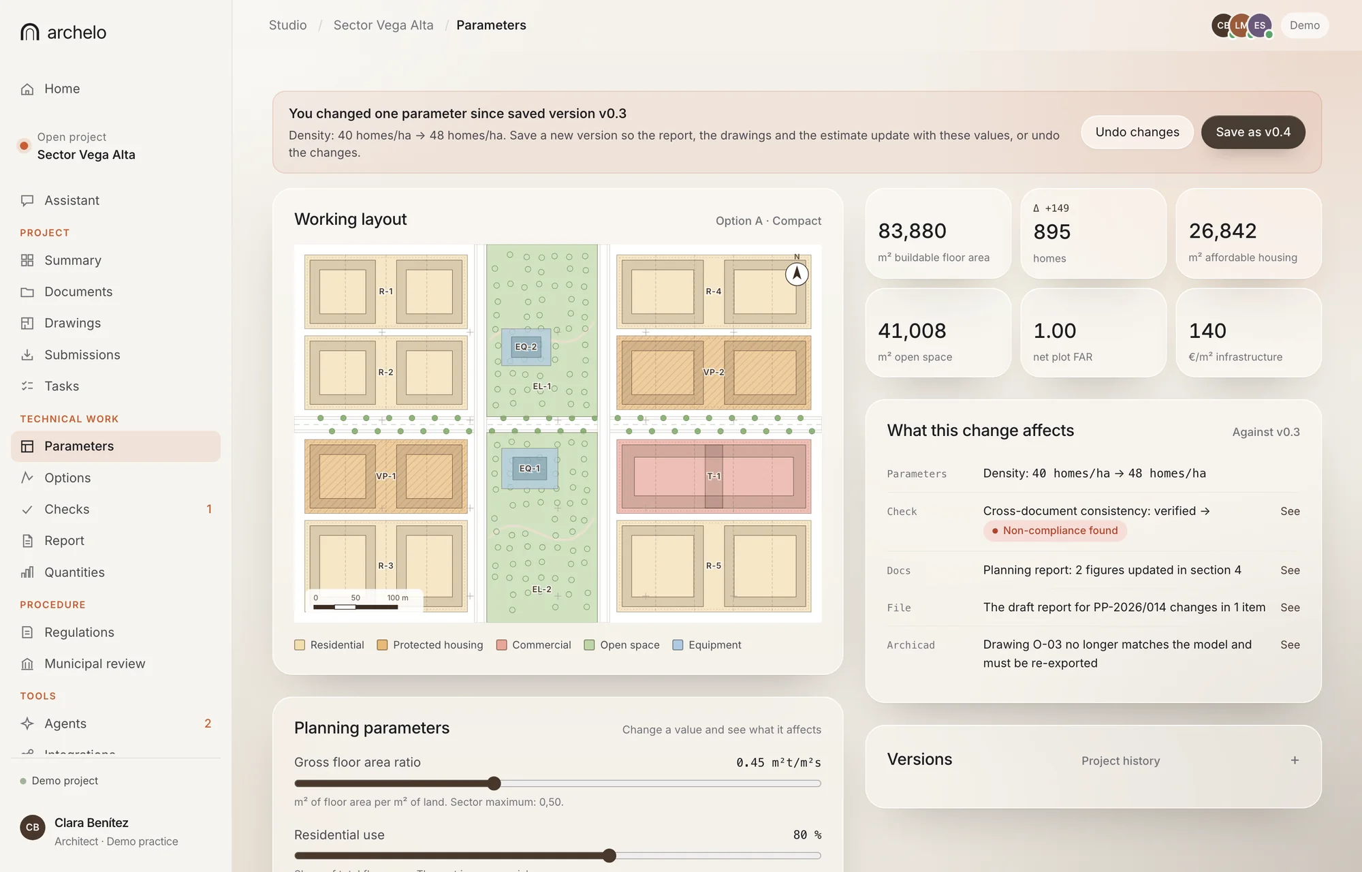Click See link for draft report PP-2026/014
The width and height of the screenshot is (1362, 872).
(1290, 608)
